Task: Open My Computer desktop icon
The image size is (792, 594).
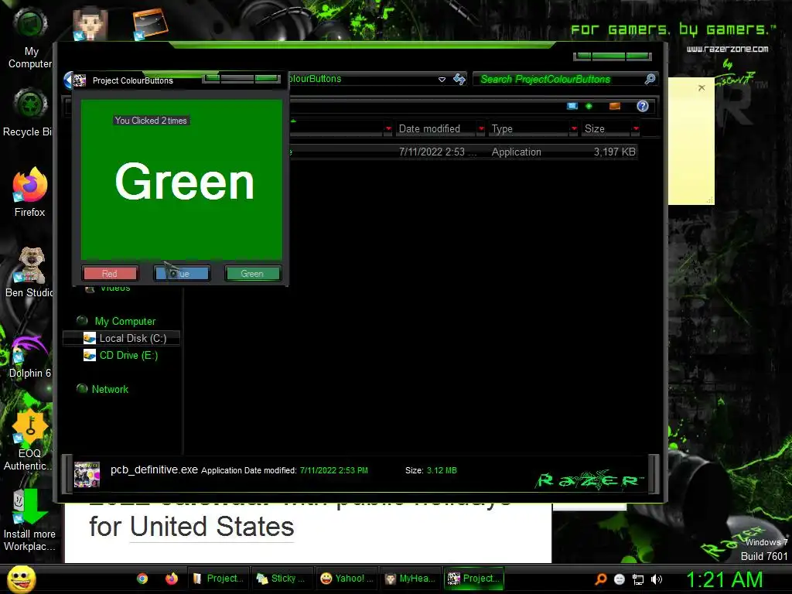Action: click(30, 39)
